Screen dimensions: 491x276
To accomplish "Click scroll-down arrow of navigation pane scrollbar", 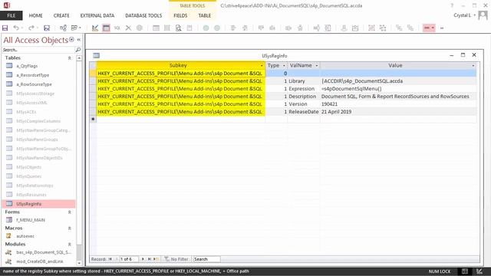I will (79, 263).
